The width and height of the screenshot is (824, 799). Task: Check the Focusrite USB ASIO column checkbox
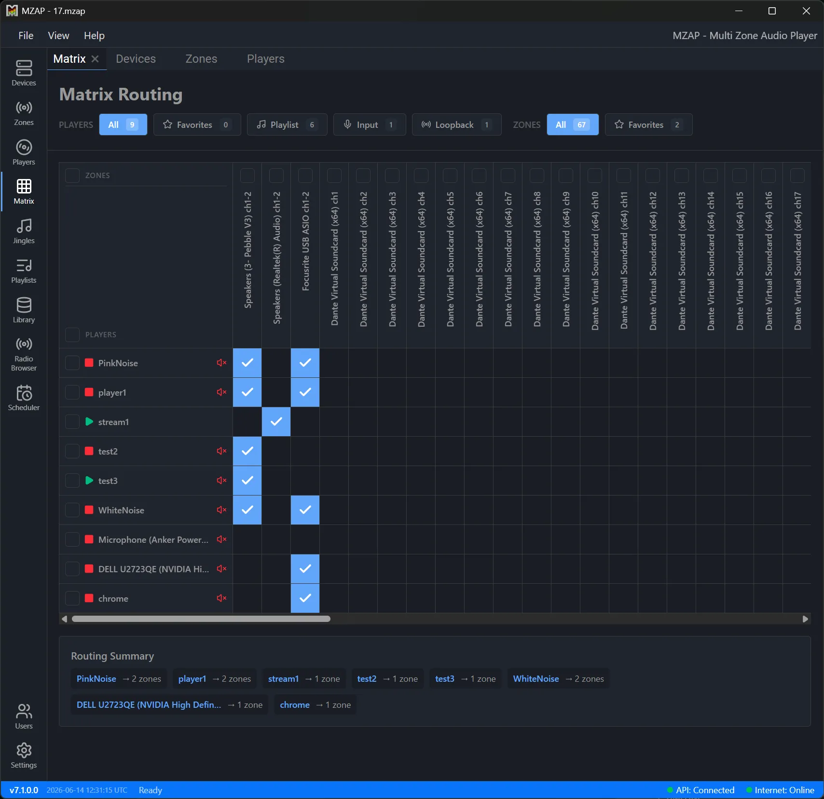point(305,176)
